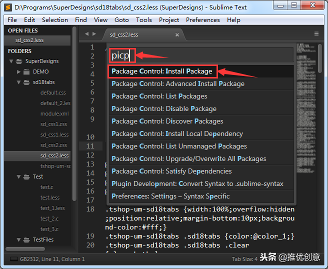This screenshot has height=269, width=328.
Task: Choose Package Control: Install Package
Action: [x=201, y=71]
